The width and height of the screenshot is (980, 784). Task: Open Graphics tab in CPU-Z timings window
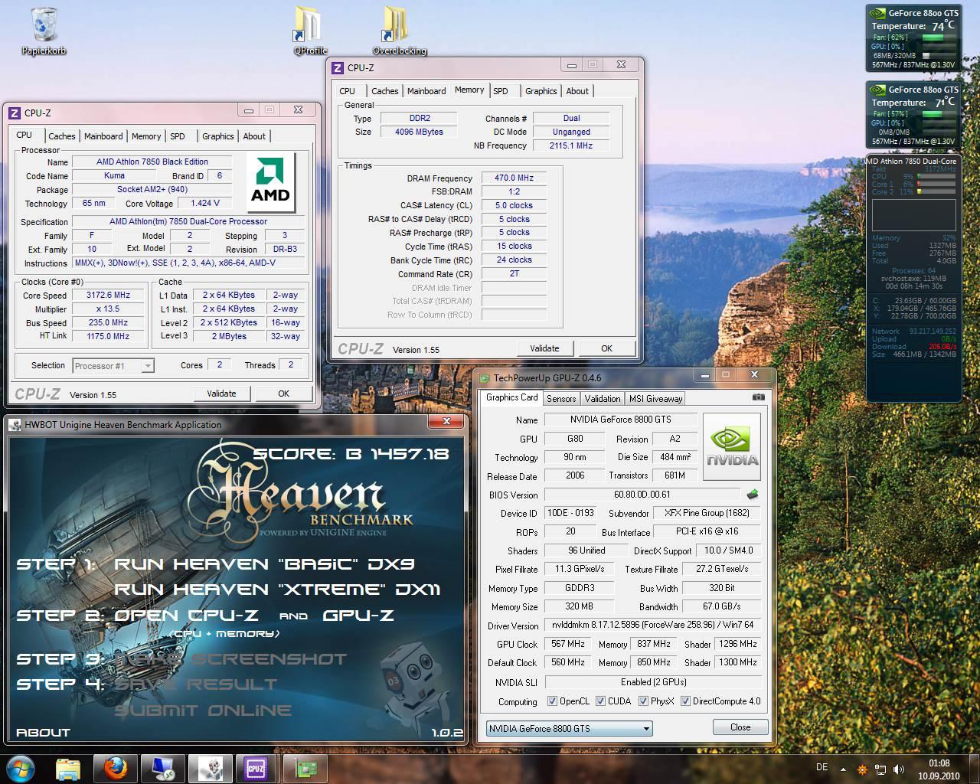click(x=541, y=91)
